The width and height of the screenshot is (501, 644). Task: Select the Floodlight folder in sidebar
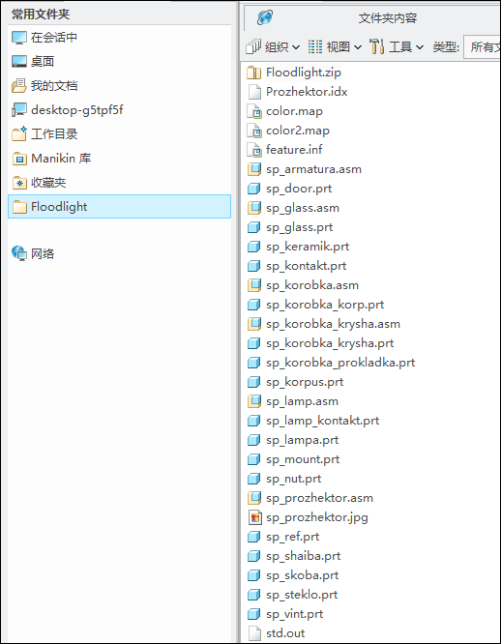point(120,207)
